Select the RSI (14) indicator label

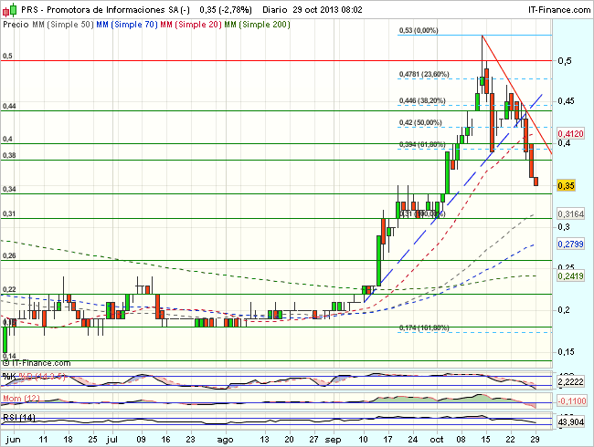[x=19, y=418]
